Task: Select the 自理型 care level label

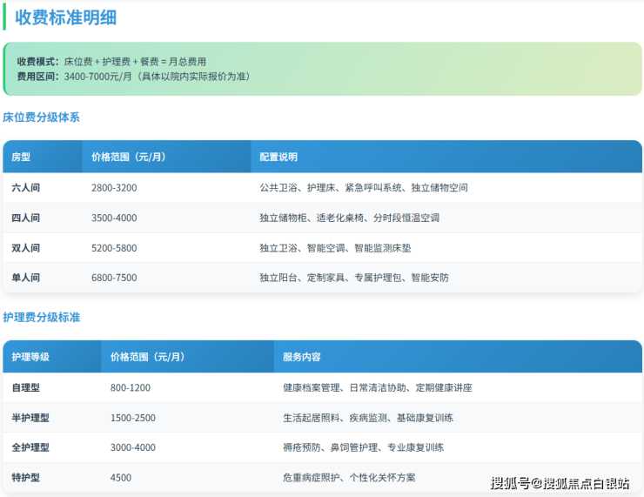Action: click(26, 387)
